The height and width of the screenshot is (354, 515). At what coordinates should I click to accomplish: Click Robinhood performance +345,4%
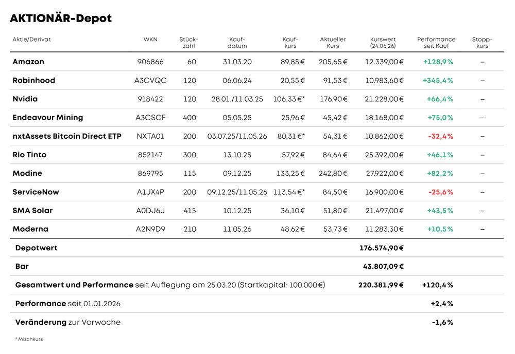click(x=438, y=80)
